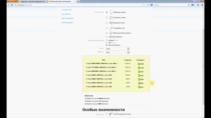Select the Платежные системы radio button
The image size is (211, 118).
[x=106, y=17]
